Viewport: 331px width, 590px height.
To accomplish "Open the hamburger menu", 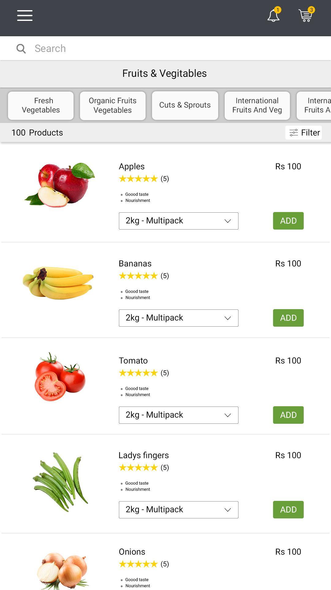I will click(25, 15).
